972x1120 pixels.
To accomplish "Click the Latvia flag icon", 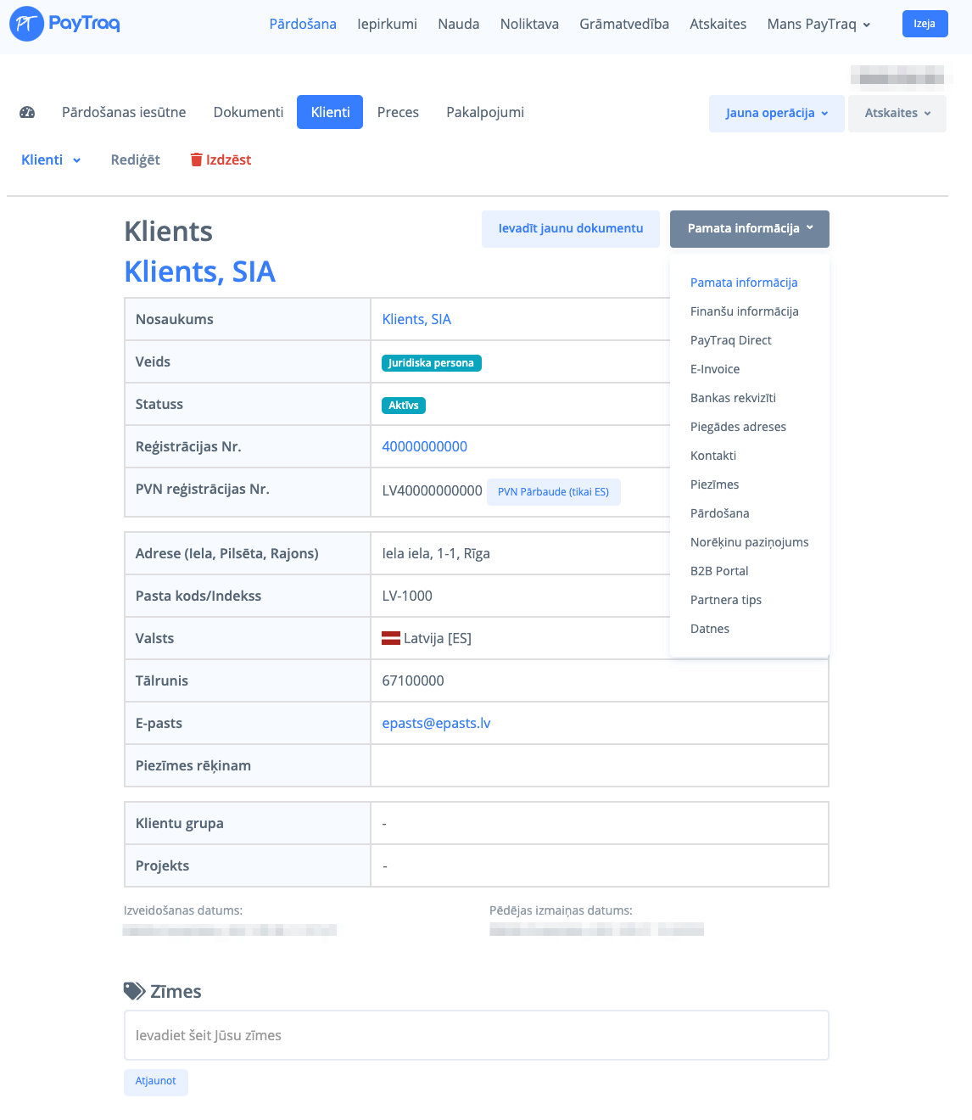I will [391, 638].
